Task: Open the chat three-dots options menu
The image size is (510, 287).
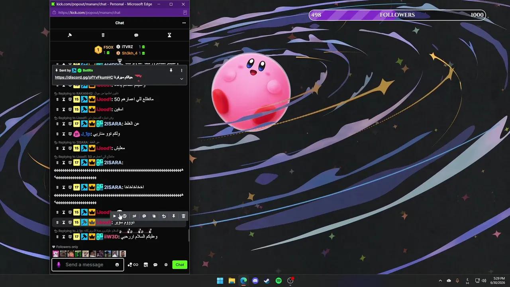Action: 184,23
